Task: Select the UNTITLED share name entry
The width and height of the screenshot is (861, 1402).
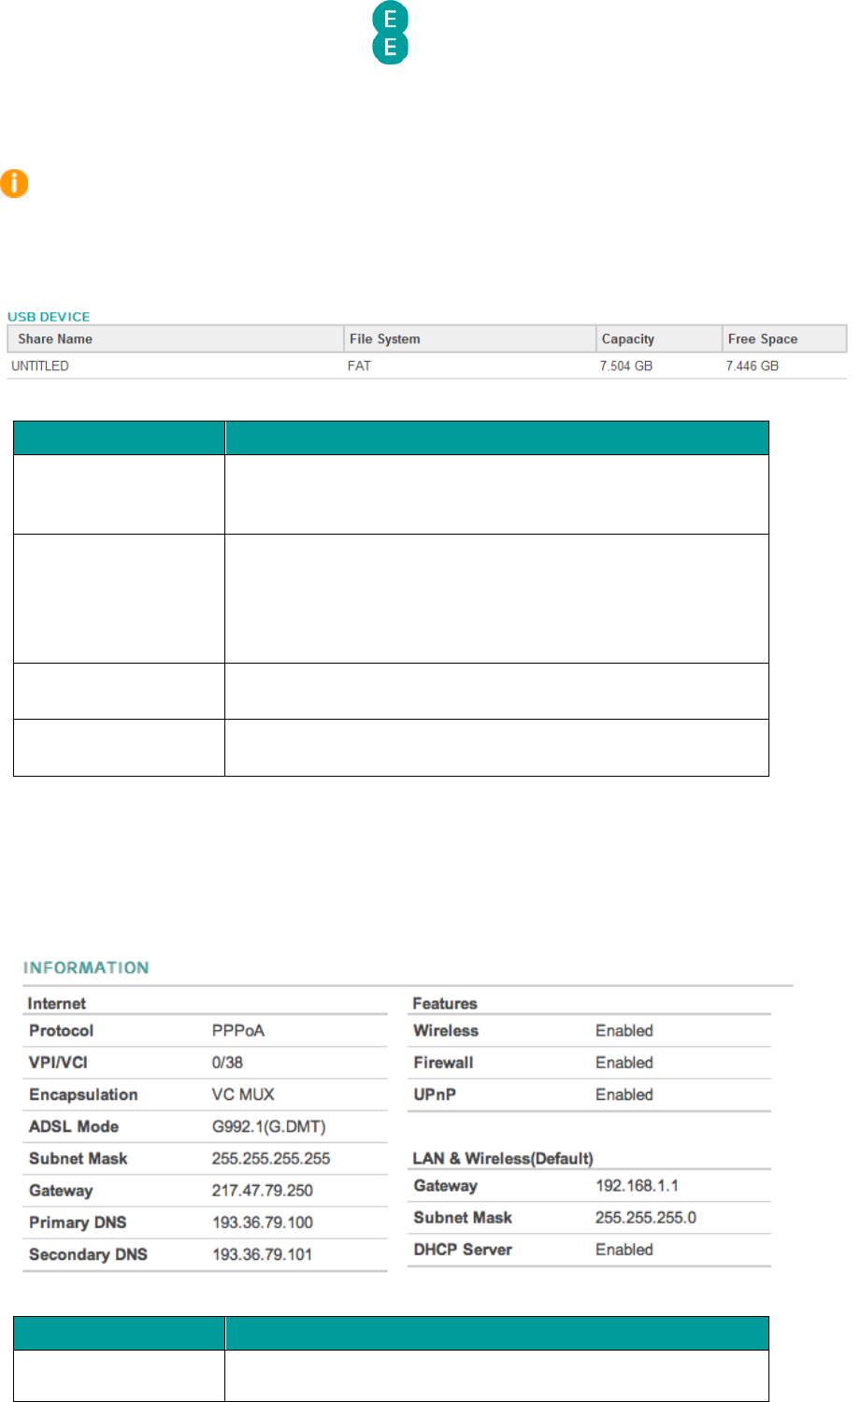Action: pyautogui.click(x=40, y=366)
